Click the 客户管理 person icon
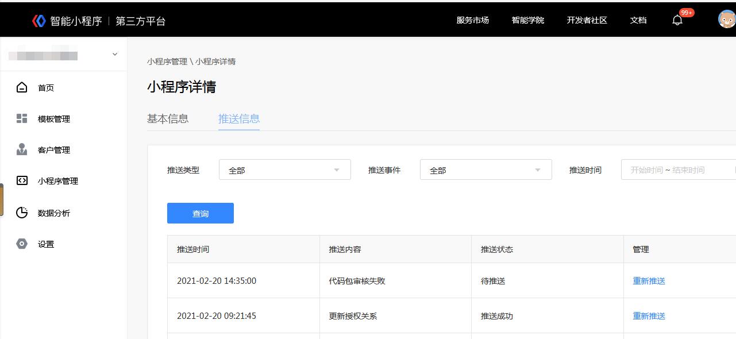Viewport: 736px width, 339px height. pyautogui.click(x=22, y=149)
